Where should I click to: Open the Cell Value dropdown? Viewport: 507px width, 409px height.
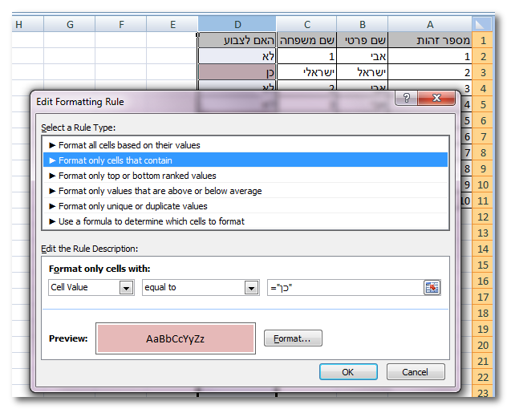126,288
